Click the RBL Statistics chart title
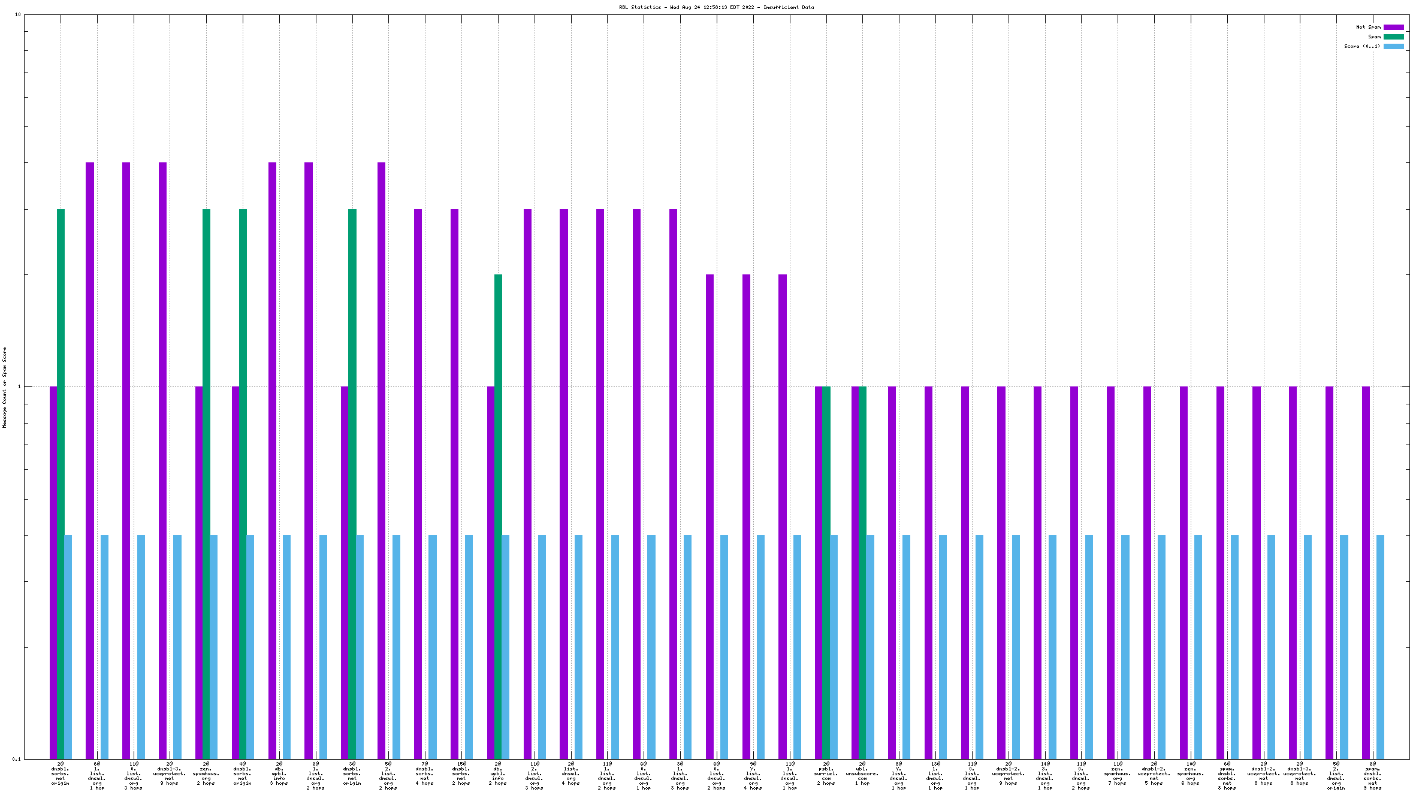Viewport: 1419px width, 798px height. point(716,7)
